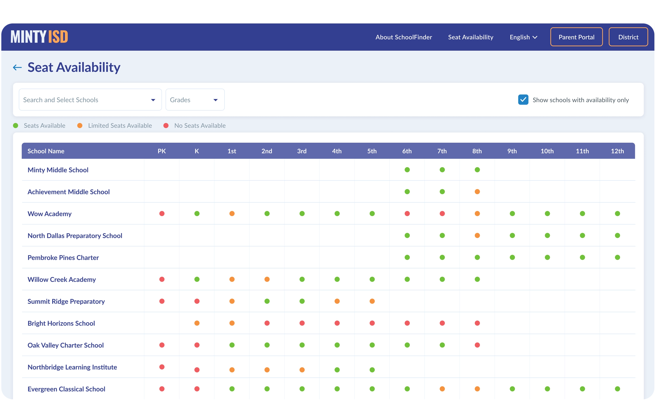
Task: Click the back arrow beside Seat Availability
Action: click(17, 67)
